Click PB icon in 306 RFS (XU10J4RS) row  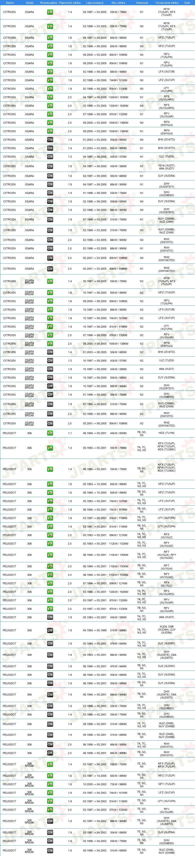pyautogui.click(x=50, y=592)
